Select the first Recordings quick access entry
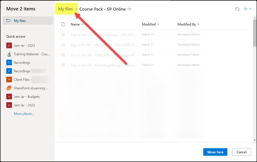The height and width of the screenshot is (162, 257). tap(22, 63)
